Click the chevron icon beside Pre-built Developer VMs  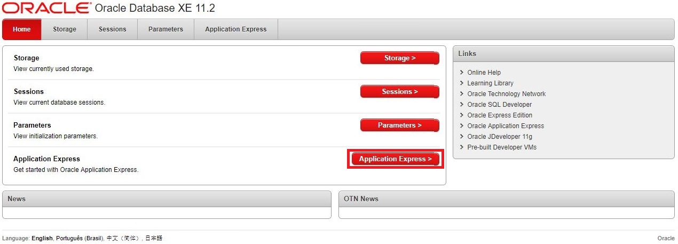(462, 147)
